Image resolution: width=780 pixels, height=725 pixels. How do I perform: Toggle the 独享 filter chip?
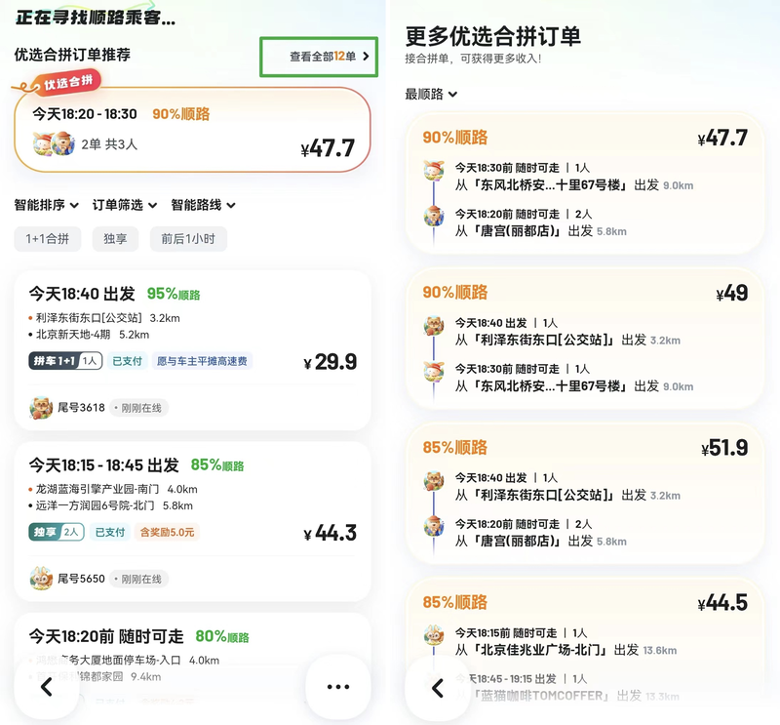tap(115, 239)
